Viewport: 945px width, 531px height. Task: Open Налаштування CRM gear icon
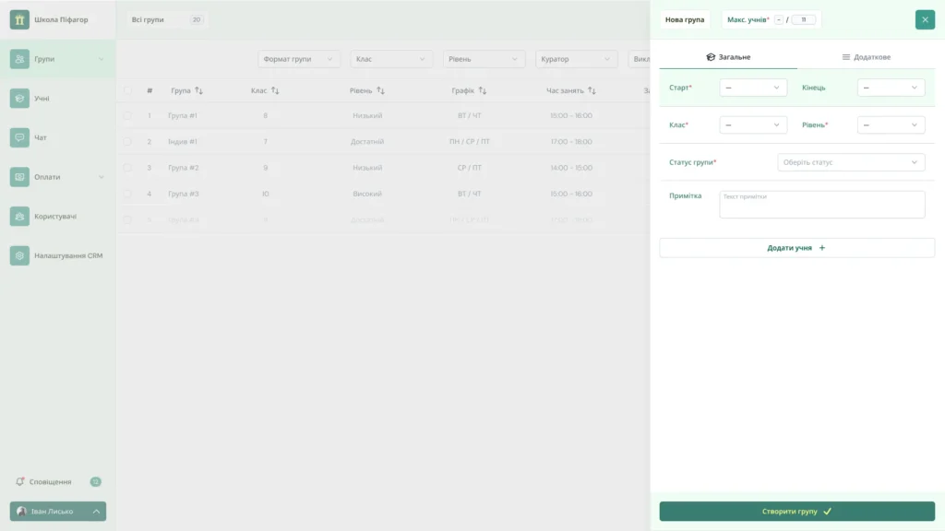click(x=19, y=255)
